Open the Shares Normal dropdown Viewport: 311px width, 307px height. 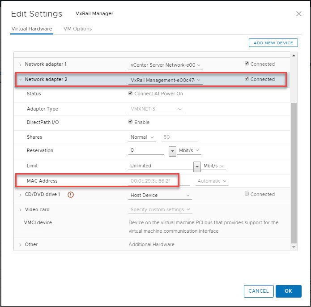pyautogui.click(x=142, y=137)
